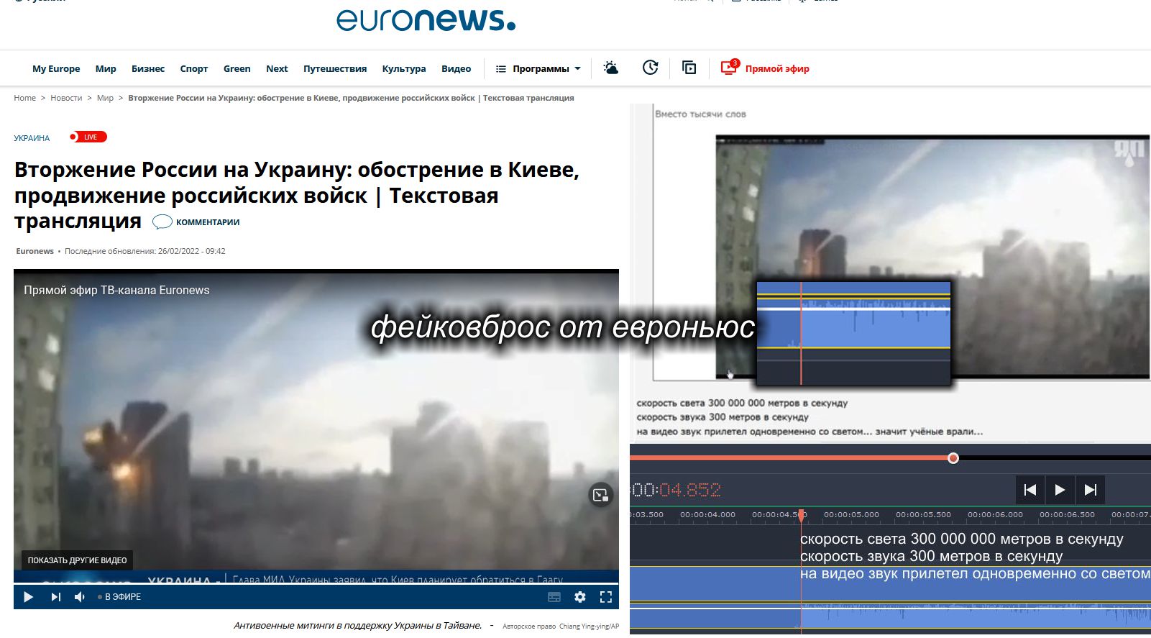
Task: Click the editor progress bar handle
Action: coord(953,458)
